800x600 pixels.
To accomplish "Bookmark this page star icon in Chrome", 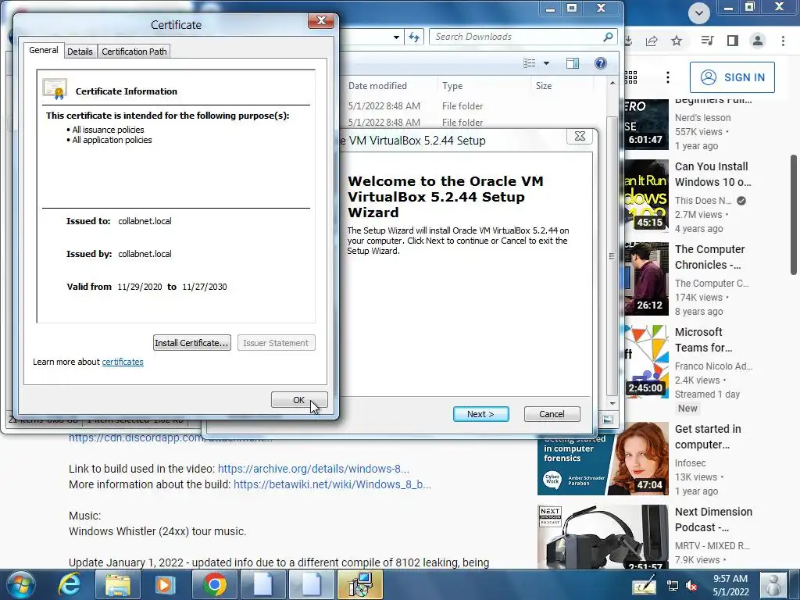I will pyautogui.click(x=677, y=41).
